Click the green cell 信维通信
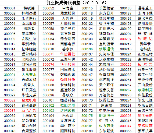 pyautogui.click(x=106, y=49)
